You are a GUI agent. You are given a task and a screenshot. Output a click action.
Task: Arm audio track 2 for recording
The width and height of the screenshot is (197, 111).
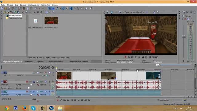[x=27, y=82]
